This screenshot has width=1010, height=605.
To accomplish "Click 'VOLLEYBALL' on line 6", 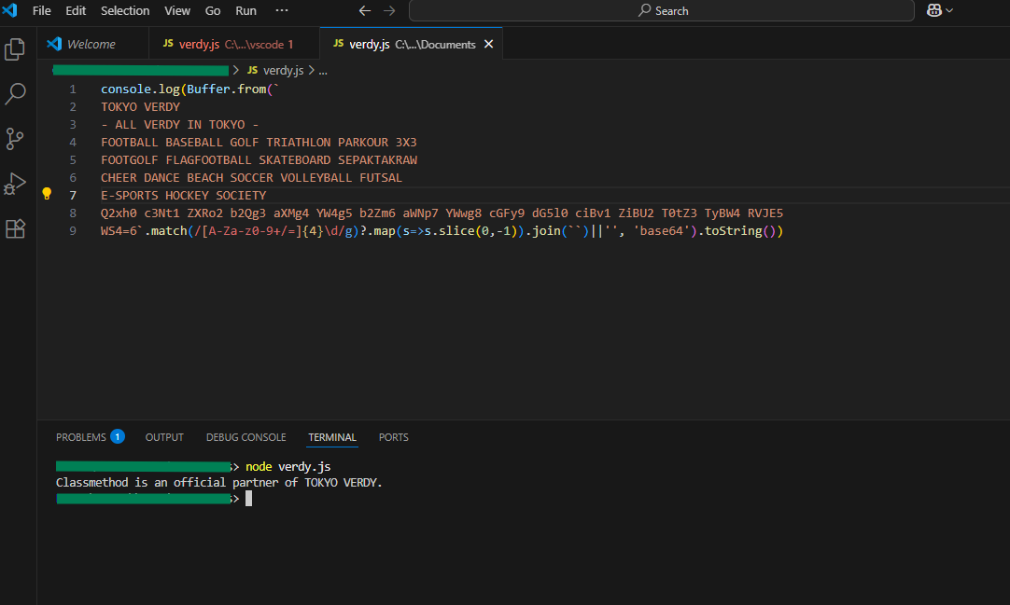I will 316,177.
